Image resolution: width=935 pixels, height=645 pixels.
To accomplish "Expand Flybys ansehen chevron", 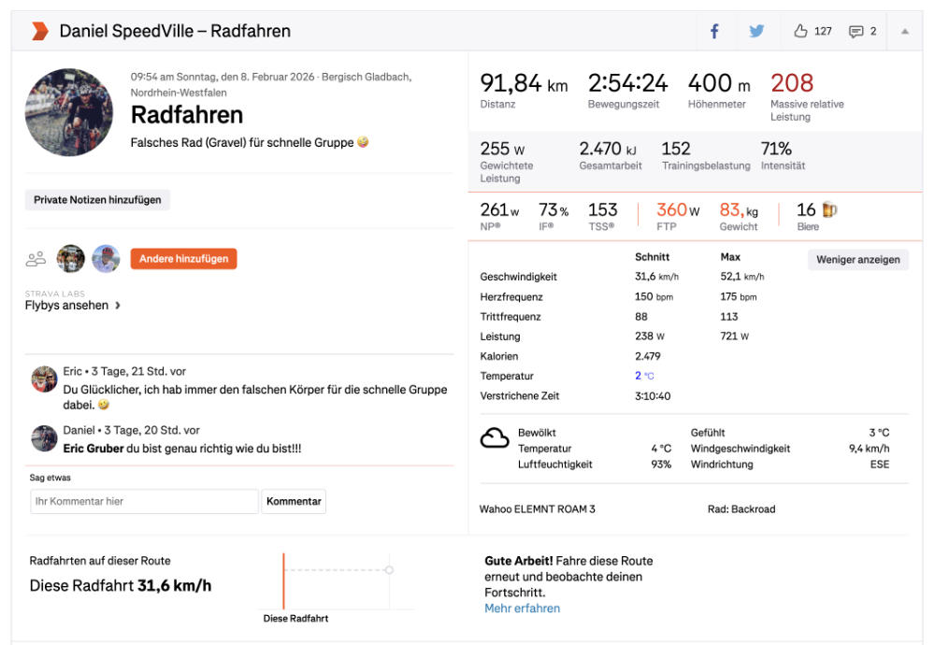I will click(118, 305).
